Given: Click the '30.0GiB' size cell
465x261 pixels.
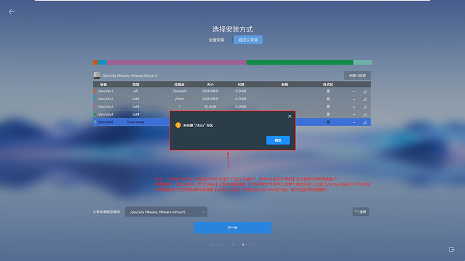Looking at the screenshot, I should (x=210, y=106).
